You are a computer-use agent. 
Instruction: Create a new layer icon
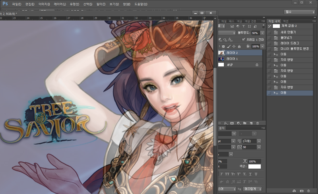coord(251,123)
